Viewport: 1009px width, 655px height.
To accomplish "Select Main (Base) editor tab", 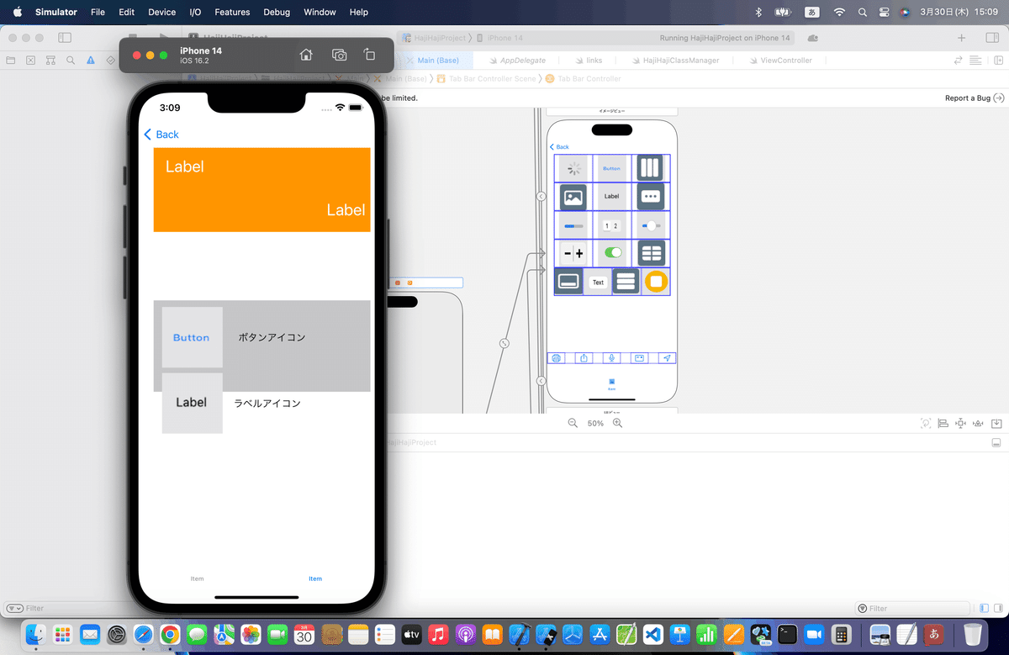I will pos(435,61).
